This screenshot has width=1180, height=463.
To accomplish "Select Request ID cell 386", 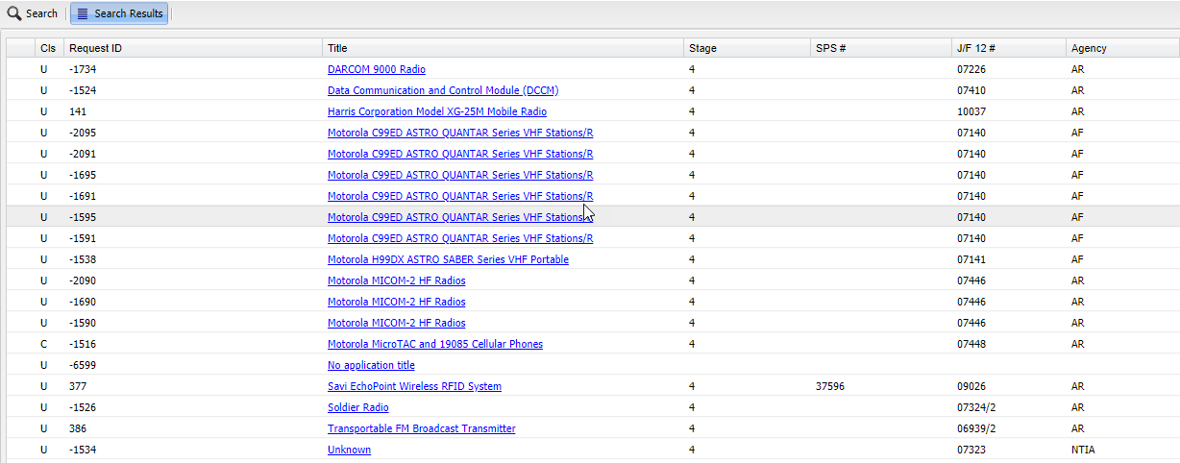I will click(x=78, y=428).
